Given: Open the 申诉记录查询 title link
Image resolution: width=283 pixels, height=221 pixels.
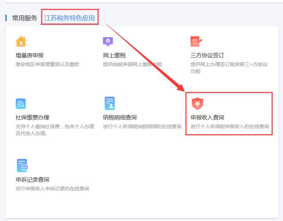Looking at the screenshot, I should coord(32,180).
